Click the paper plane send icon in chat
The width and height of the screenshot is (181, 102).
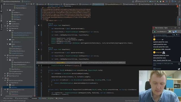(x=179, y=69)
